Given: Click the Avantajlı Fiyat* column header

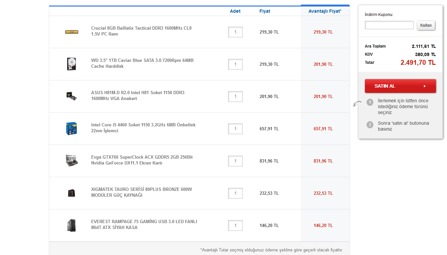Looking at the screenshot, I should (x=325, y=11).
